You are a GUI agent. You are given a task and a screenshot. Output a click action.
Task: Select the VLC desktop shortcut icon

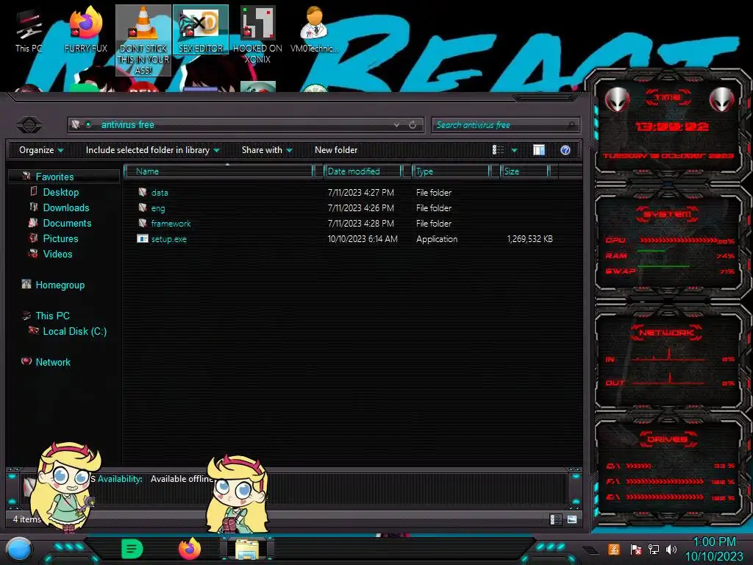click(x=143, y=40)
